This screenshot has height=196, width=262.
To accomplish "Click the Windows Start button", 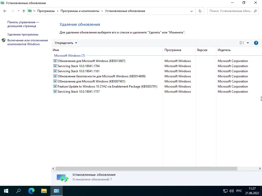I will (x=6, y=191).
